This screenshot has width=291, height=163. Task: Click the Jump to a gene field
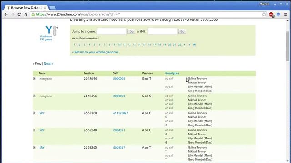pyautogui.click(x=112, y=31)
